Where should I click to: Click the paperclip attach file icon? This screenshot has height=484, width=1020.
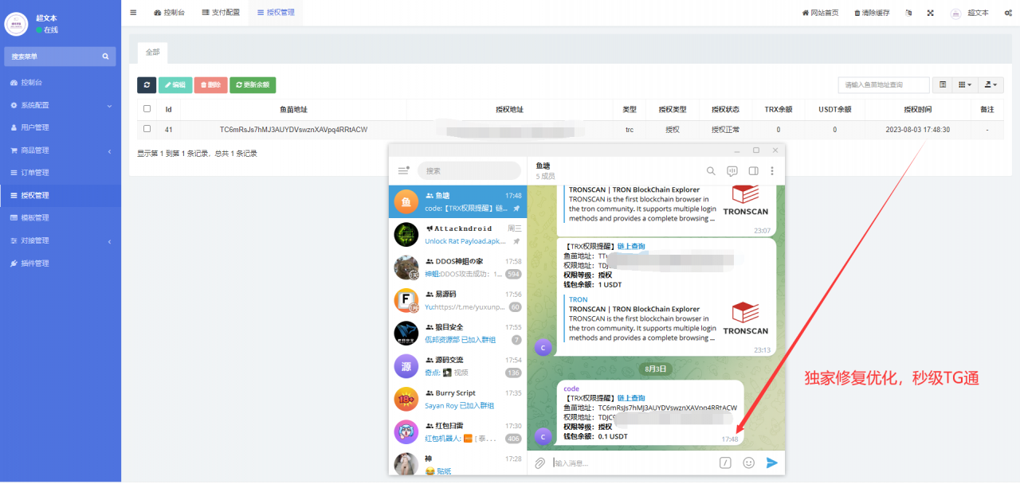(539, 463)
